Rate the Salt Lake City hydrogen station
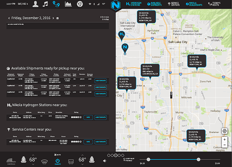 pos(88,118)
